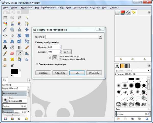Open the Шаблон template dropdown
Viewport: 153px width, 123px height.
[100, 37]
